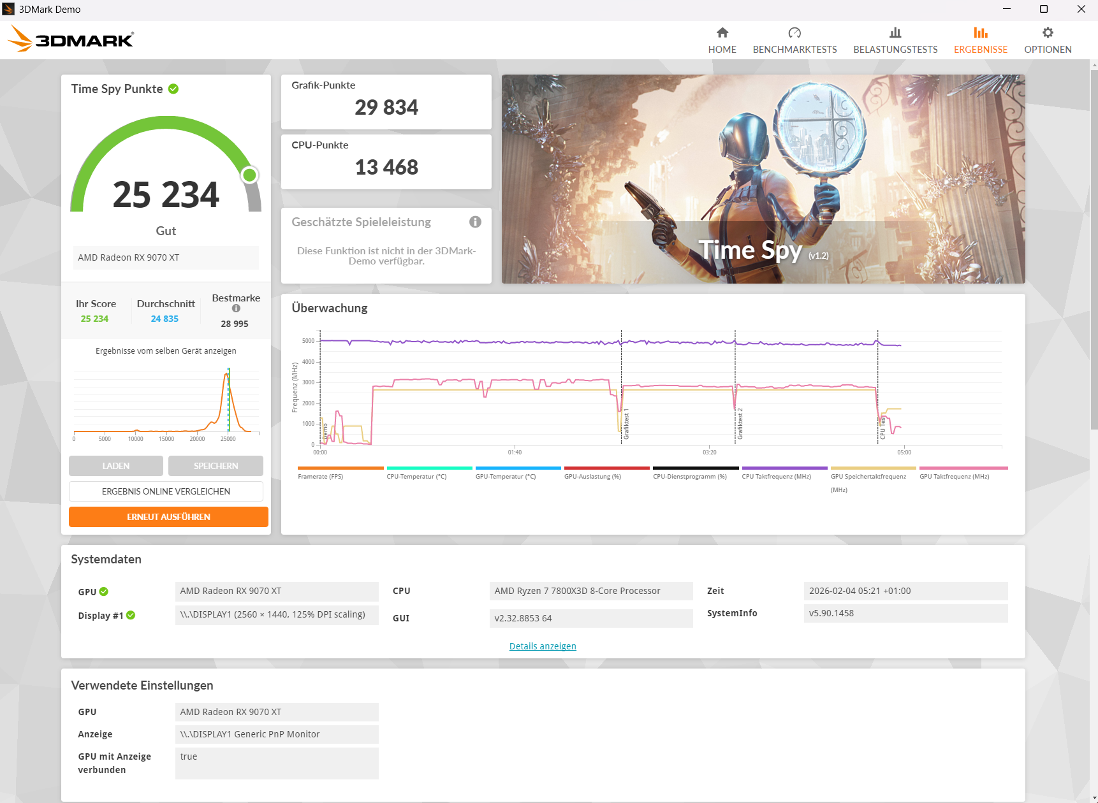Click the green check beside Time Spy Punkte
The image size is (1098, 803).
[x=173, y=89]
